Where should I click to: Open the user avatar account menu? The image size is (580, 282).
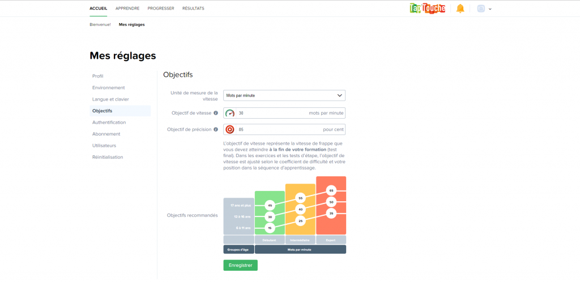pyautogui.click(x=484, y=8)
